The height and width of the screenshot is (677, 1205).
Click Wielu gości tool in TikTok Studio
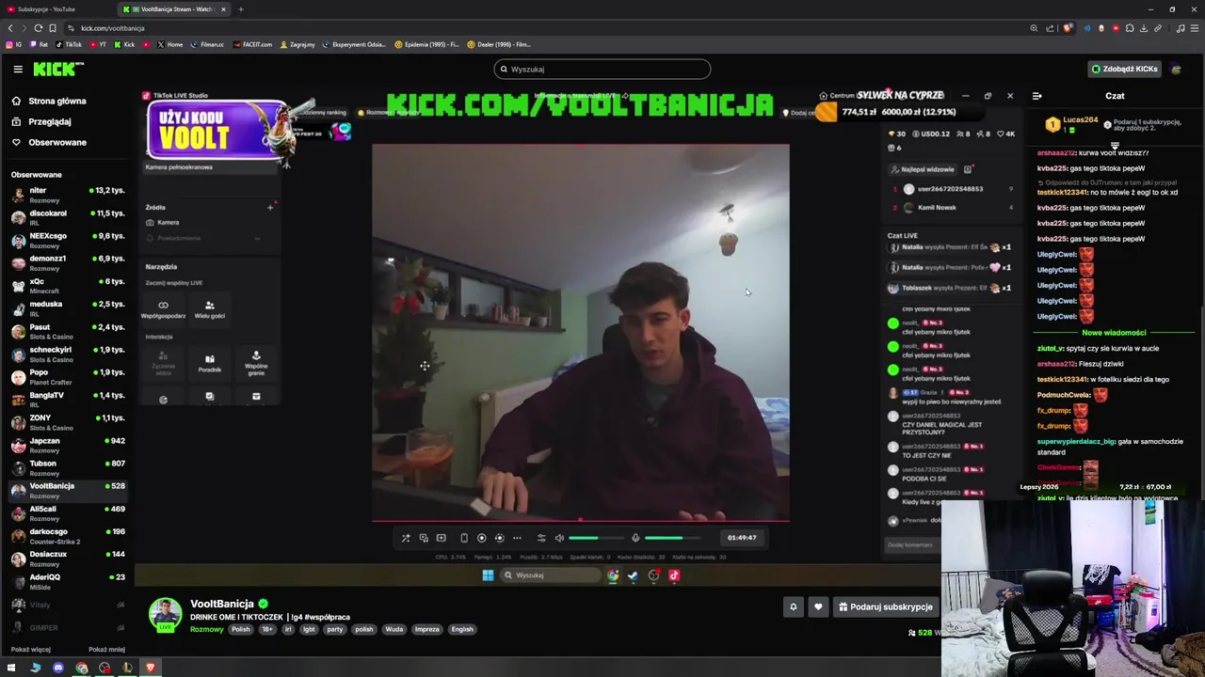[209, 309]
